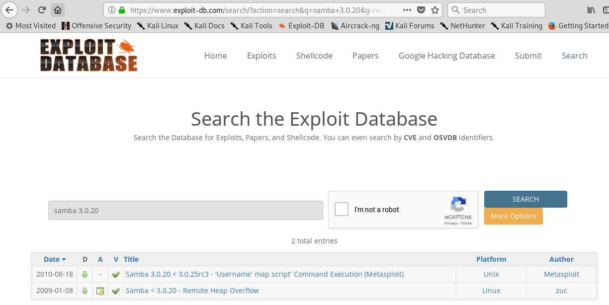Click reCAPTCHA Terms link
The width and height of the screenshot is (609, 305).
pos(466,224)
